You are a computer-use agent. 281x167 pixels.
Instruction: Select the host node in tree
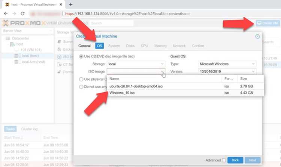(x=20, y=44)
